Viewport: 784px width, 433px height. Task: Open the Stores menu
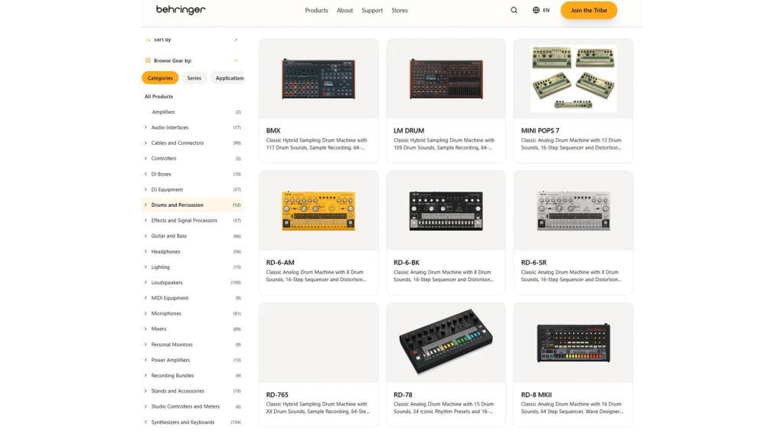click(400, 10)
